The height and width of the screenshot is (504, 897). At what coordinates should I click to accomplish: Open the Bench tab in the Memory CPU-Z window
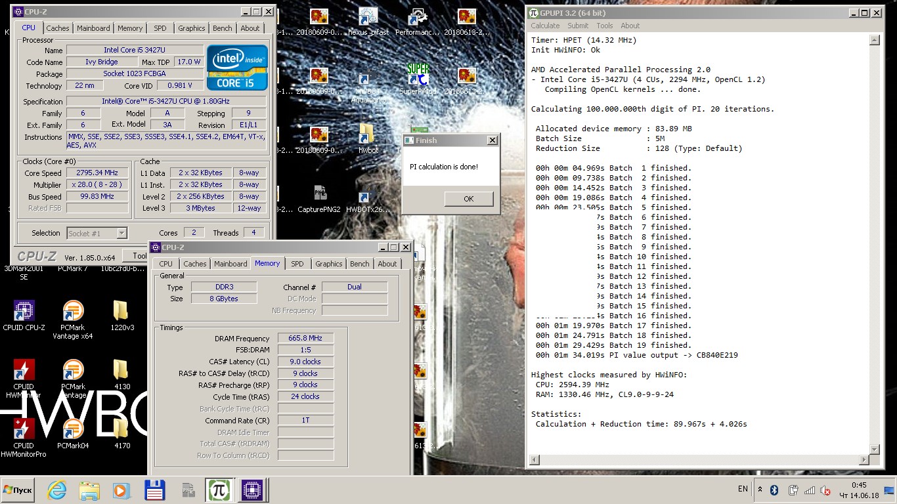[359, 264]
